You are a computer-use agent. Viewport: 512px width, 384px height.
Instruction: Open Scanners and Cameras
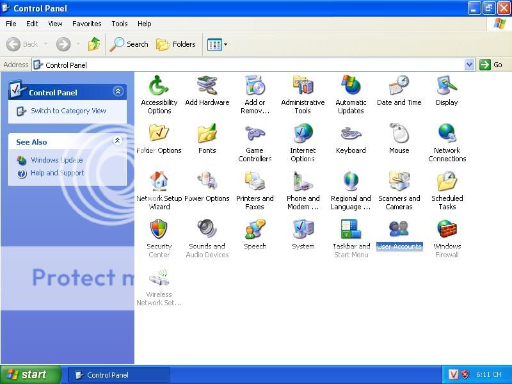[x=399, y=191]
